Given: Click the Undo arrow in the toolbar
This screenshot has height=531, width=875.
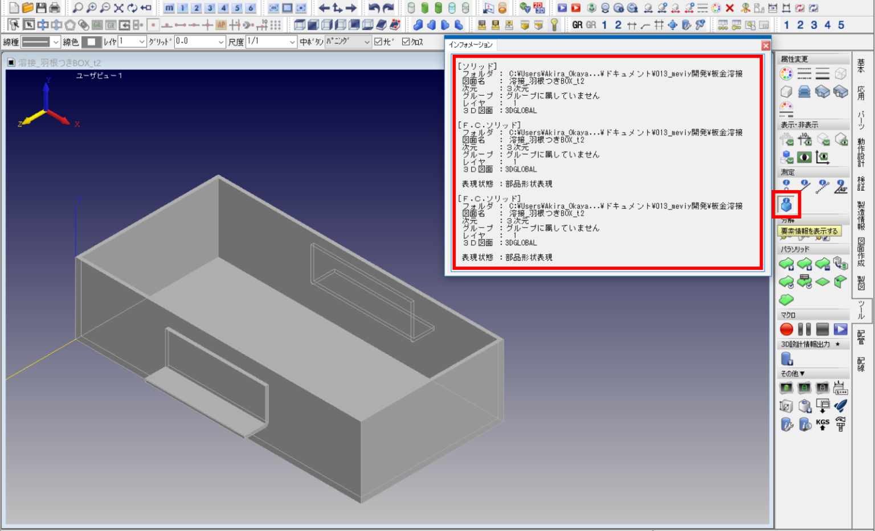Looking at the screenshot, I should click(x=374, y=8).
